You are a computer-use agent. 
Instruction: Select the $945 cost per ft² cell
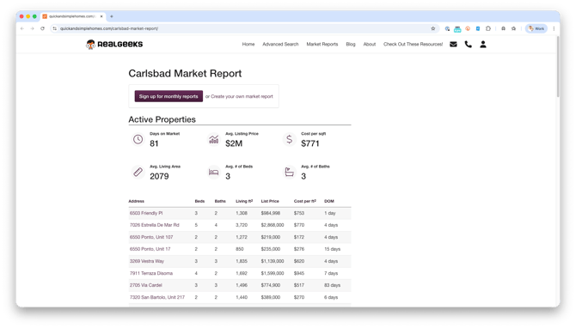(299, 273)
